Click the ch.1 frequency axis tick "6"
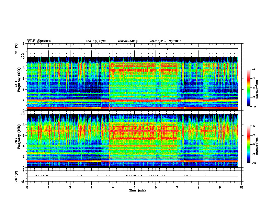Screen dimensions: 272x210 [24, 79]
